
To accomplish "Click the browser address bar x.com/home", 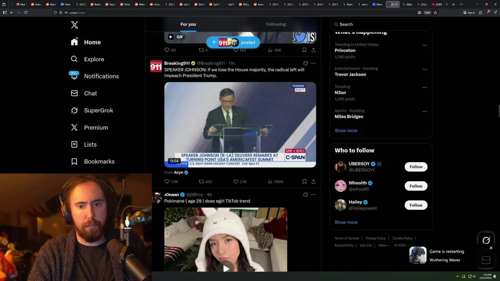I will pyautogui.click(x=234, y=12).
